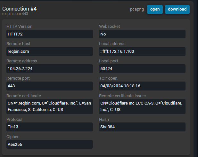Click the 'Remote certificate issuer' label
Viewport: 198px width, 157px height.
click(x=122, y=96)
